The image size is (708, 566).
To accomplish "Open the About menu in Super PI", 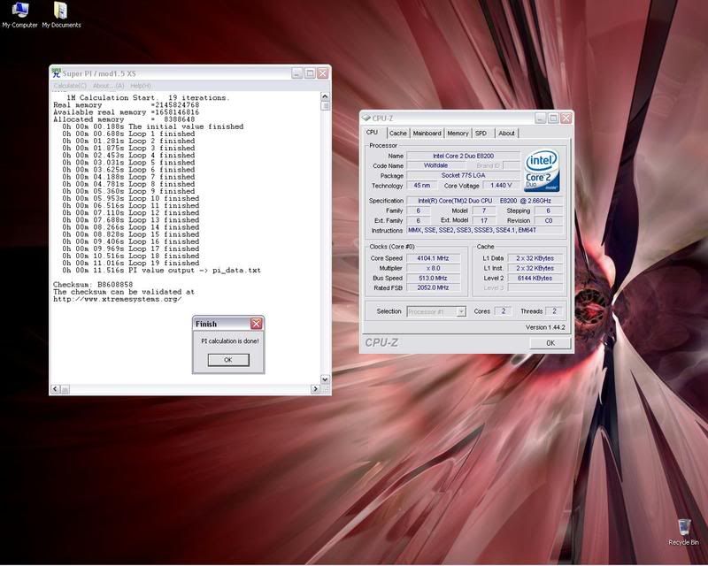I will (x=108, y=86).
